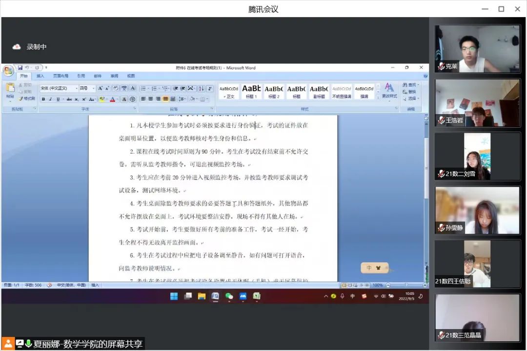Apply the 标题 1 style
The image size is (527, 351).
click(x=251, y=91)
